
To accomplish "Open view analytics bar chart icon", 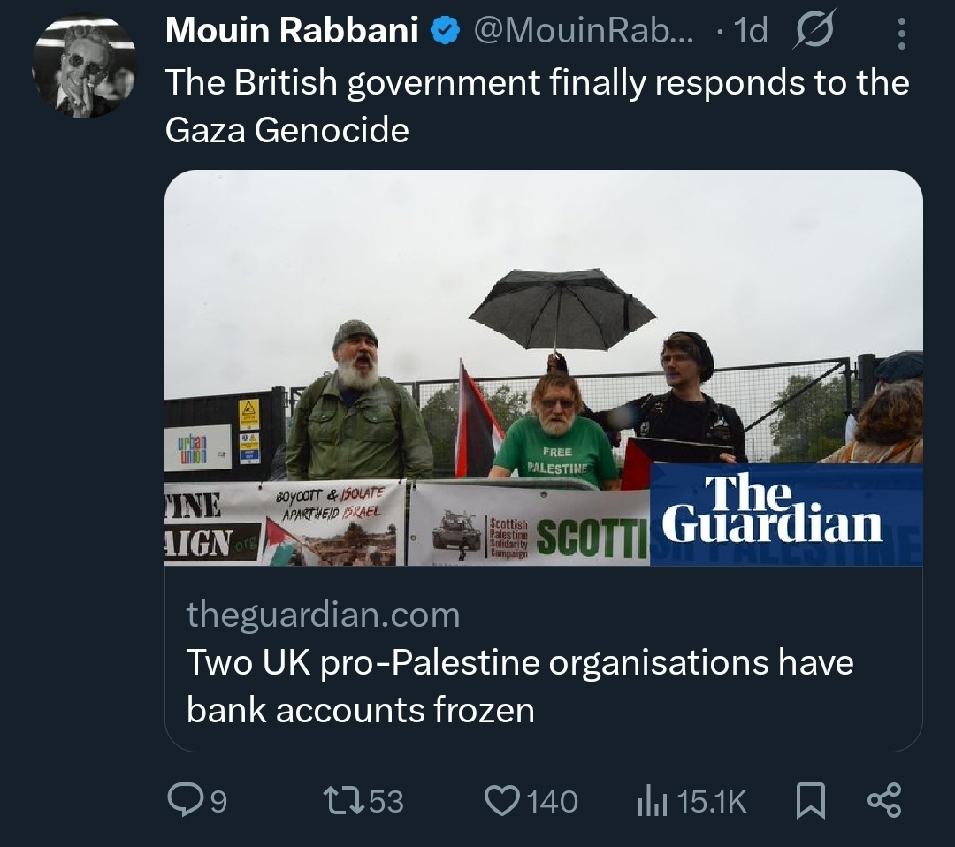I will (653, 801).
